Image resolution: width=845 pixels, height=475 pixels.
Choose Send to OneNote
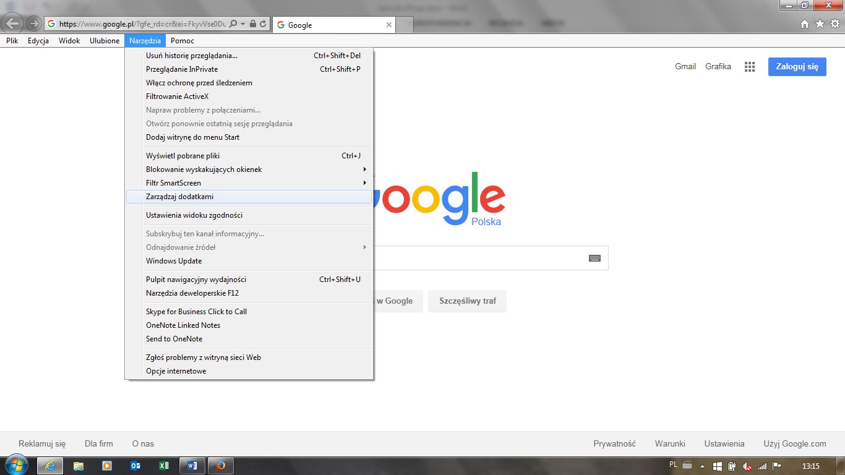[249, 339]
